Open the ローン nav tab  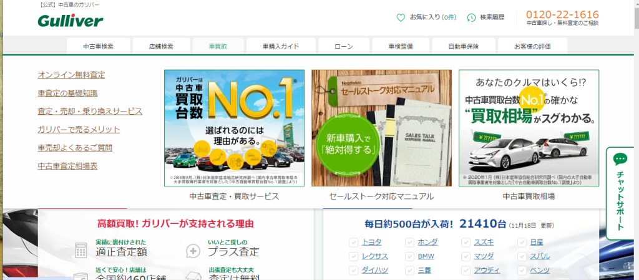click(344, 46)
